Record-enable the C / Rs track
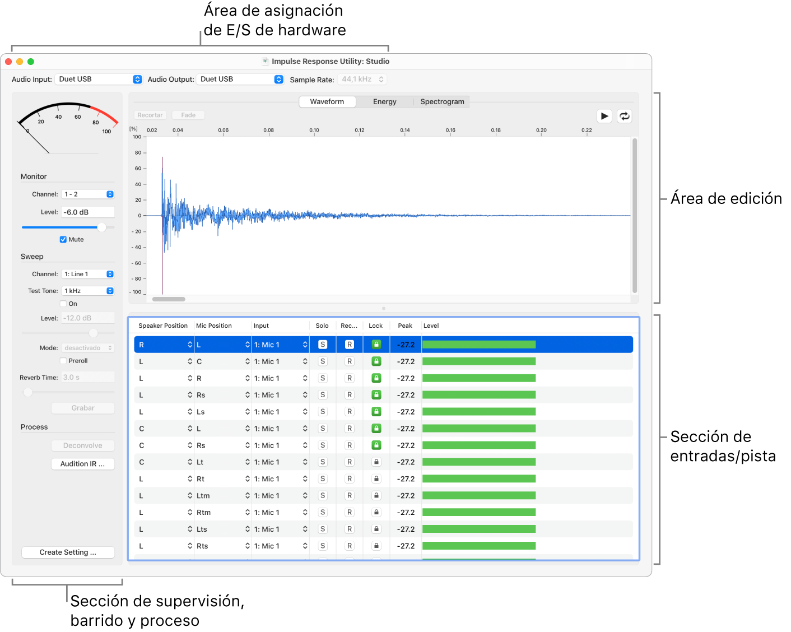 click(350, 445)
